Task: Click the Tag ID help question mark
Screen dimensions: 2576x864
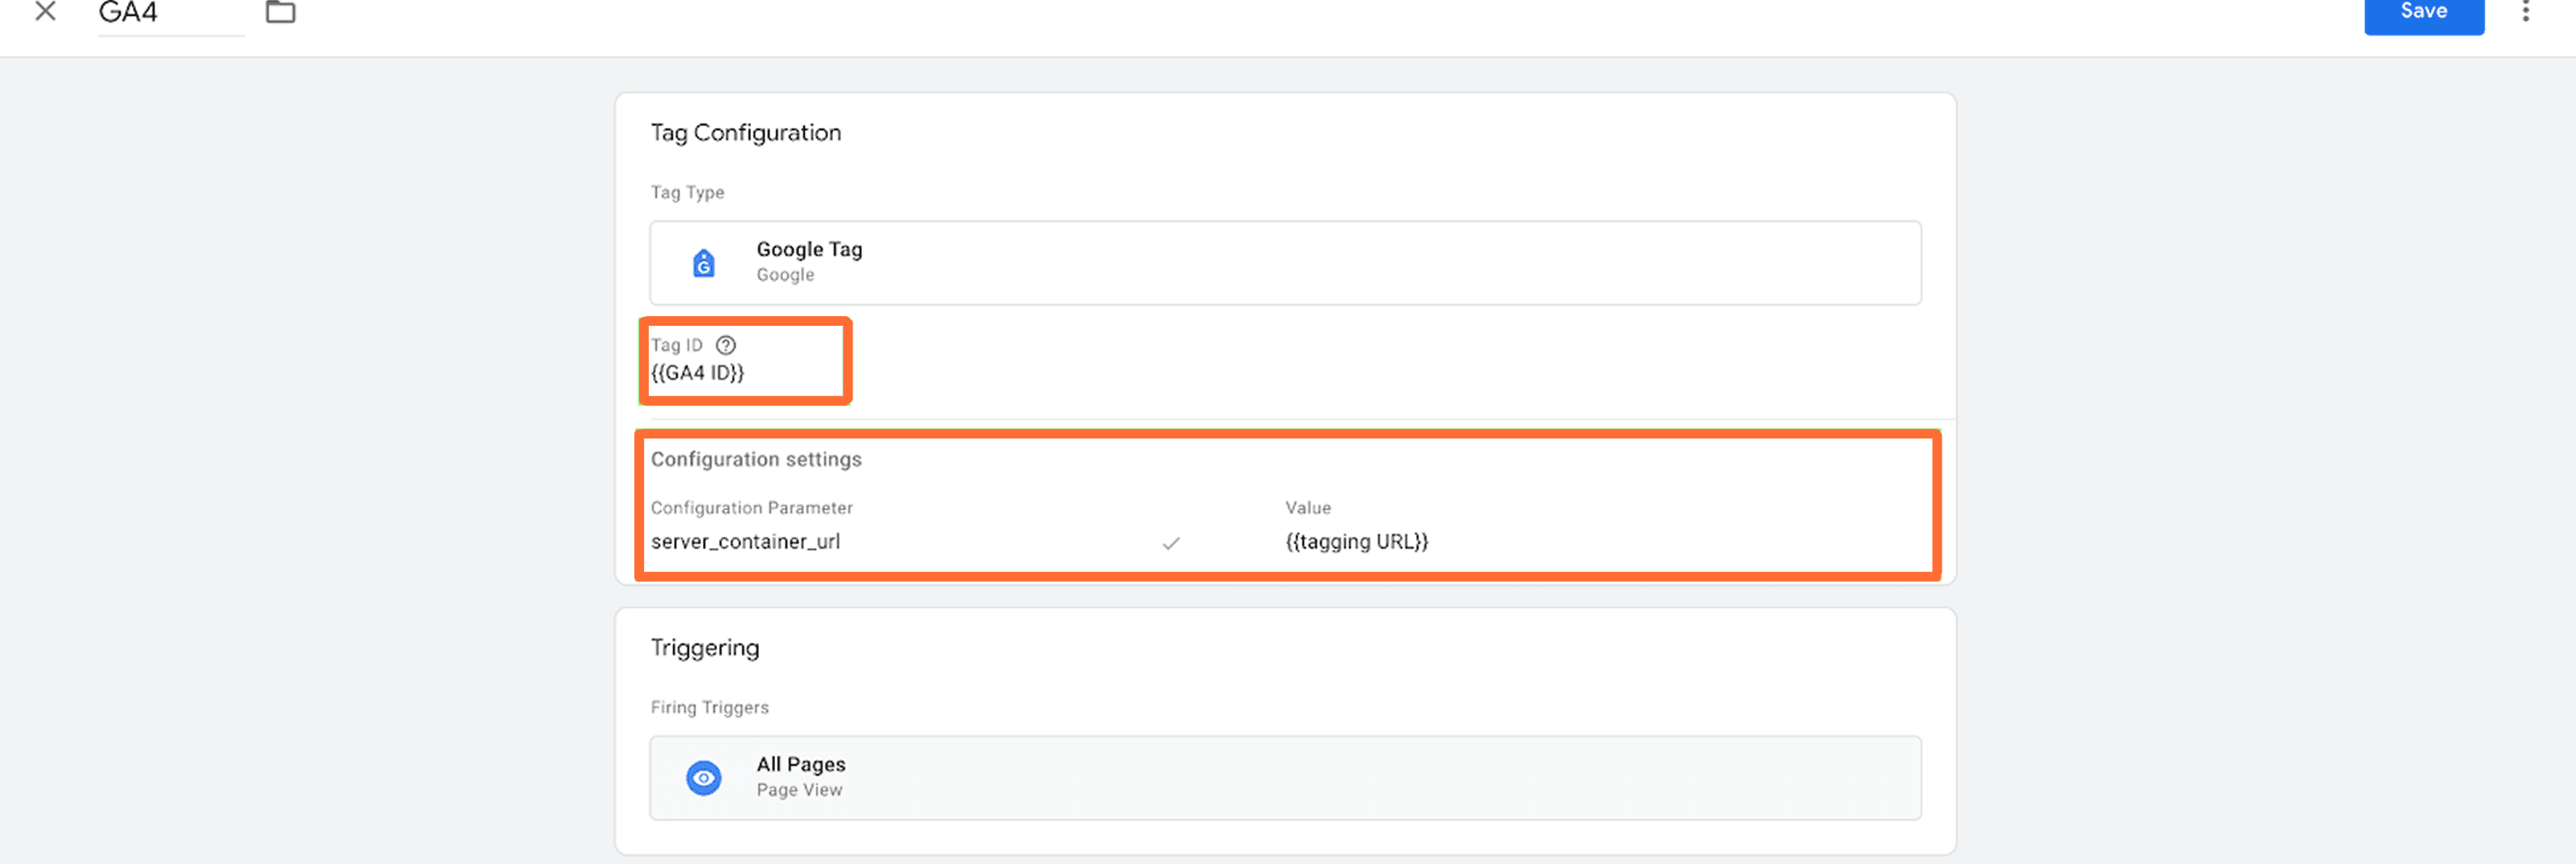Action: pyautogui.click(x=726, y=346)
